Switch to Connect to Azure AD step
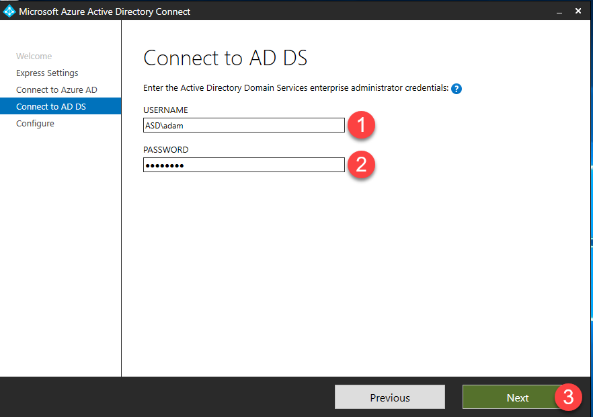This screenshot has height=417, width=593. [56, 90]
